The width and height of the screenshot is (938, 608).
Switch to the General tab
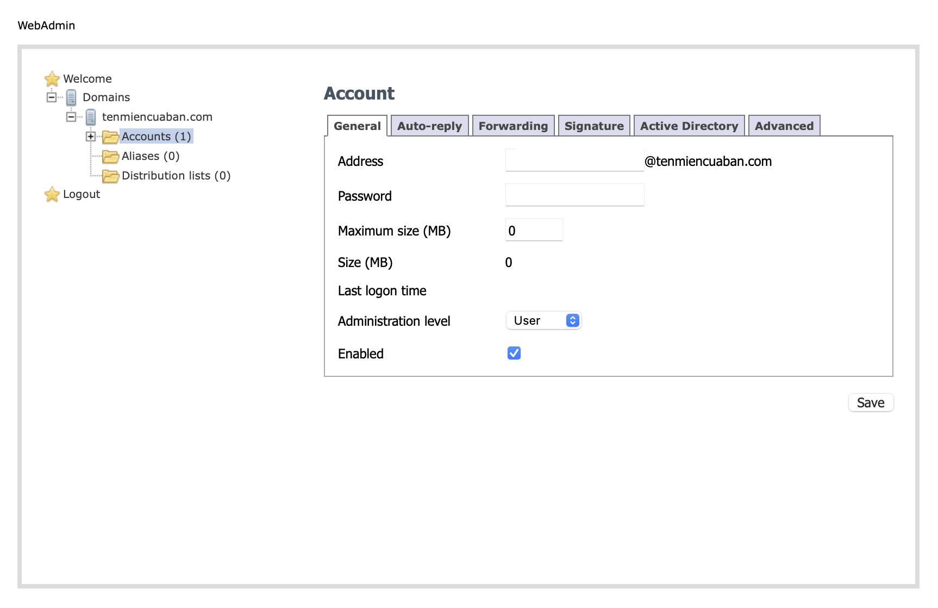click(357, 126)
